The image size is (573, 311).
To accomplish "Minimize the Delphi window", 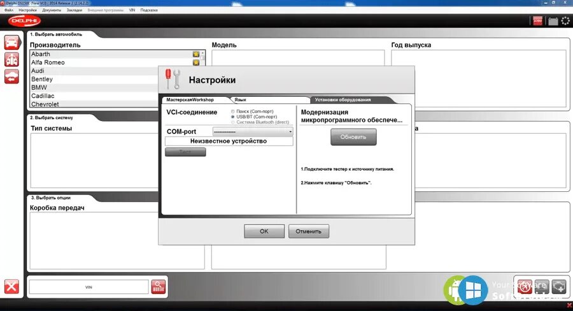I will point(546,3).
